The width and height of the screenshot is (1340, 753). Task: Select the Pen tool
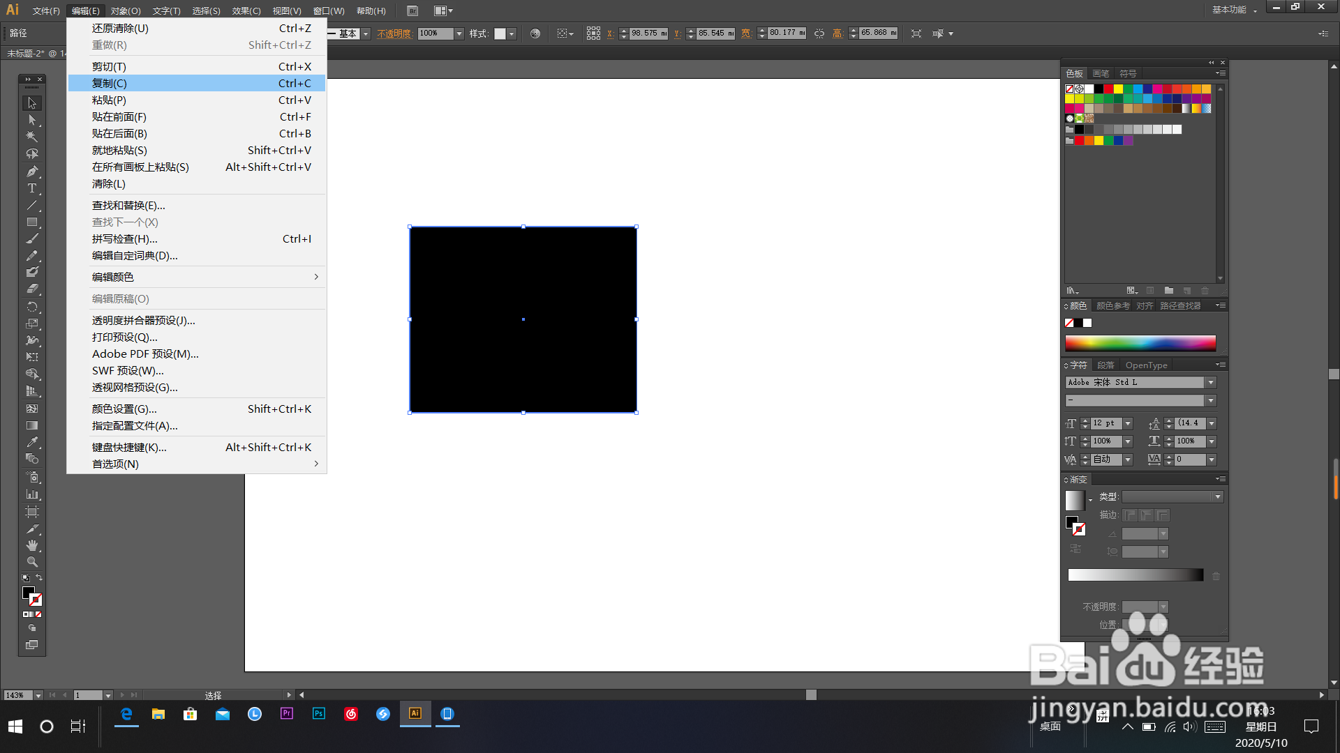(32, 172)
